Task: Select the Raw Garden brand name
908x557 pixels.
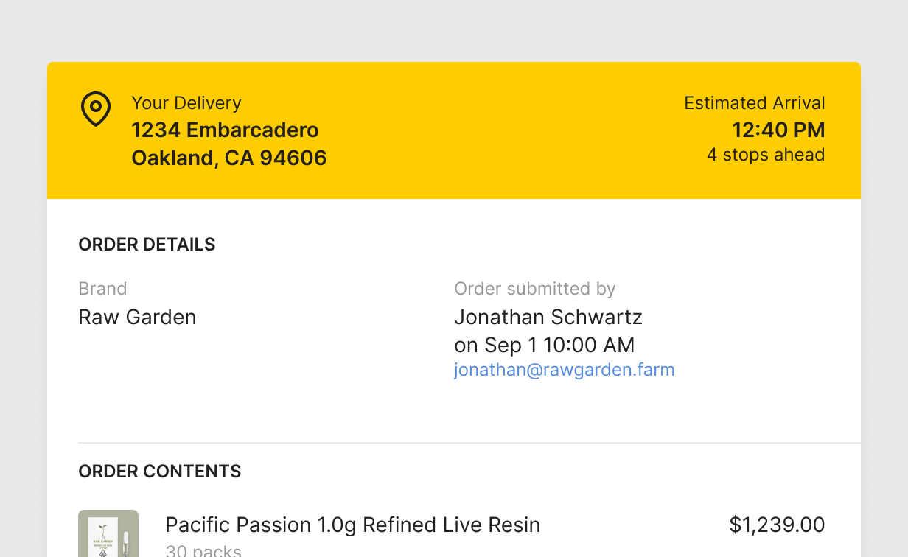Action: 137,318
